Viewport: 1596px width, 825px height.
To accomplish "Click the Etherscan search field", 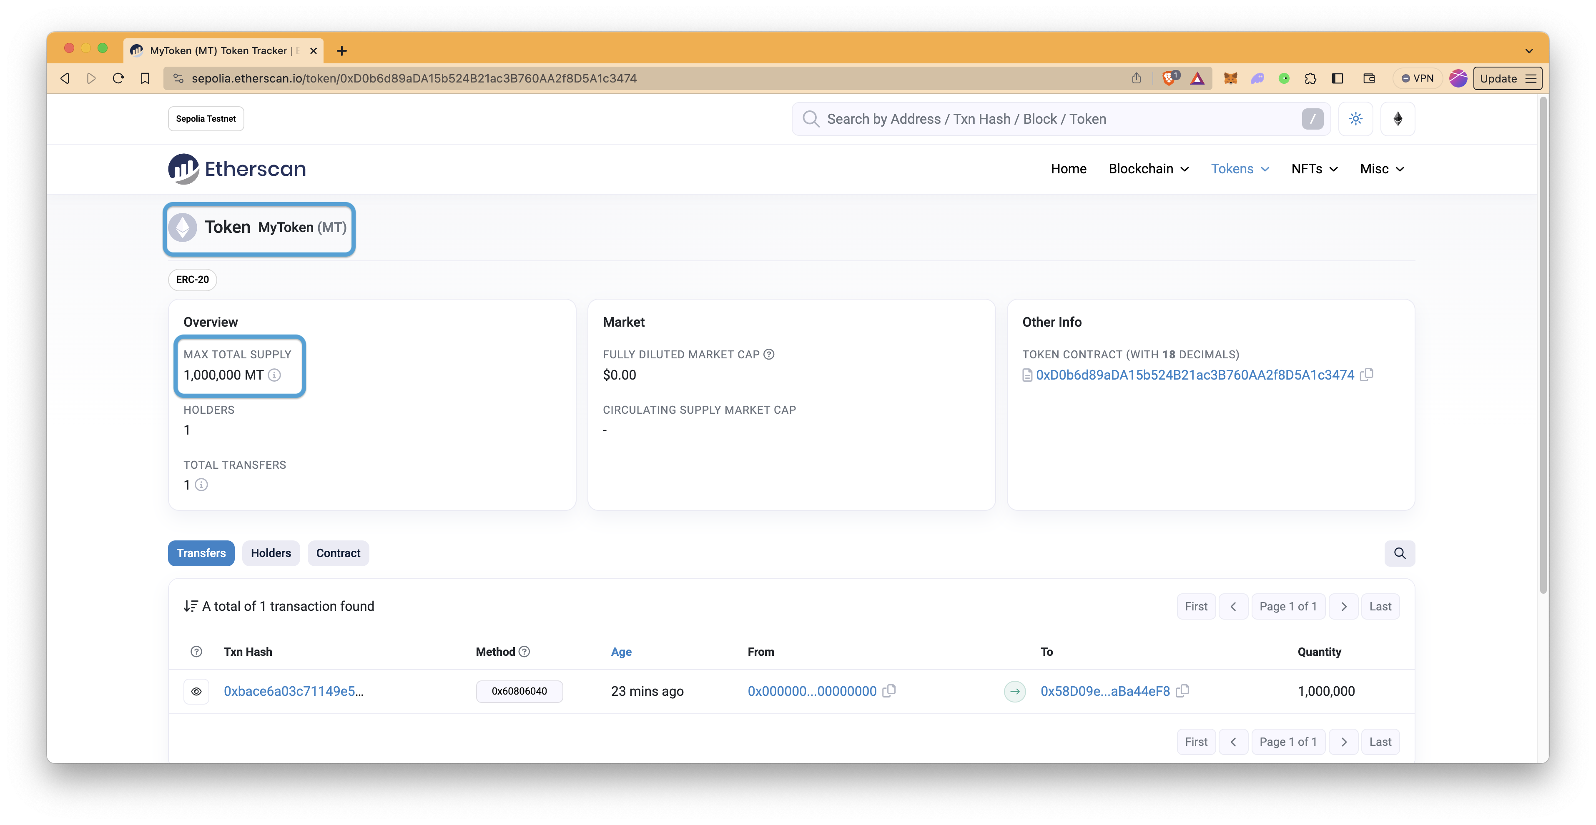I will click(x=1061, y=119).
